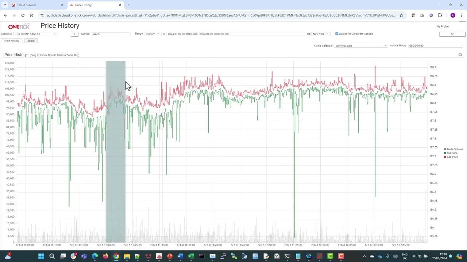Open the Chrome three-dot menu
467x262 pixels.
pyautogui.click(x=462, y=15)
